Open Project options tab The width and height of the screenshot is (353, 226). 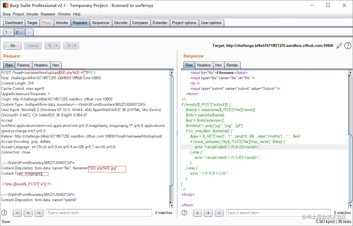[184, 23]
